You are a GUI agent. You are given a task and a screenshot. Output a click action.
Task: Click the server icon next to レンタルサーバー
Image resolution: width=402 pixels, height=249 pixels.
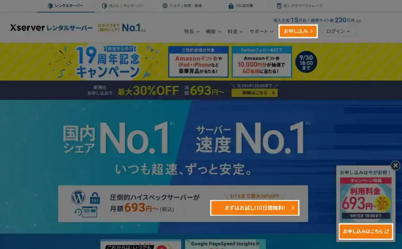click(50, 6)
